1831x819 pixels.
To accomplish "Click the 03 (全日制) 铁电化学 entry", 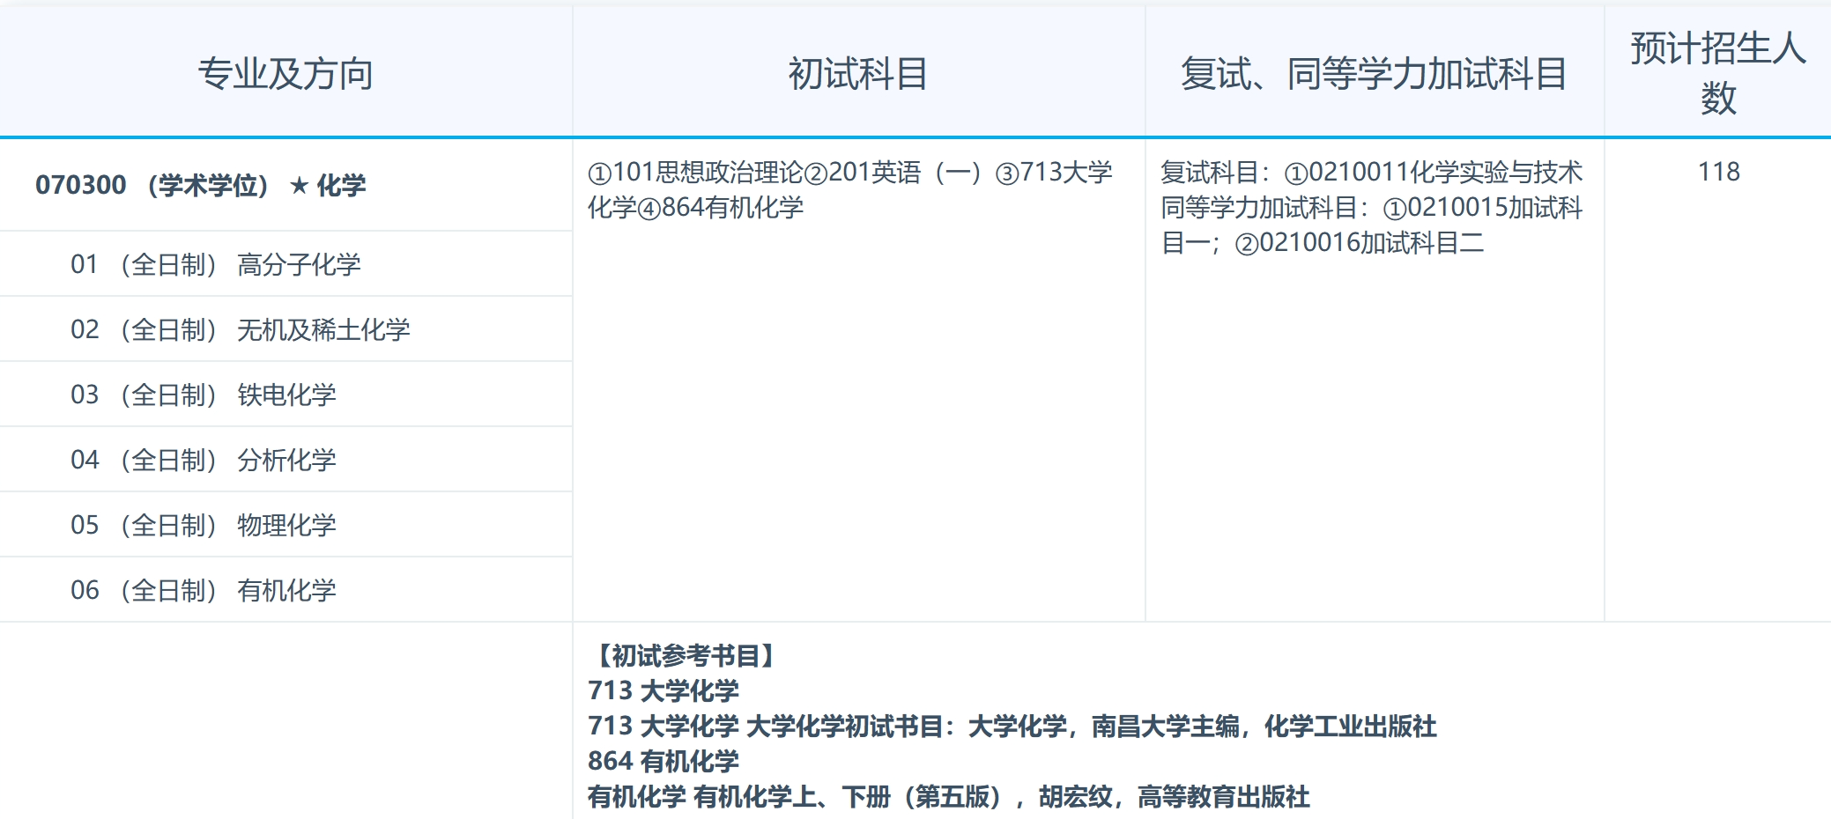I will pos(205,394).
